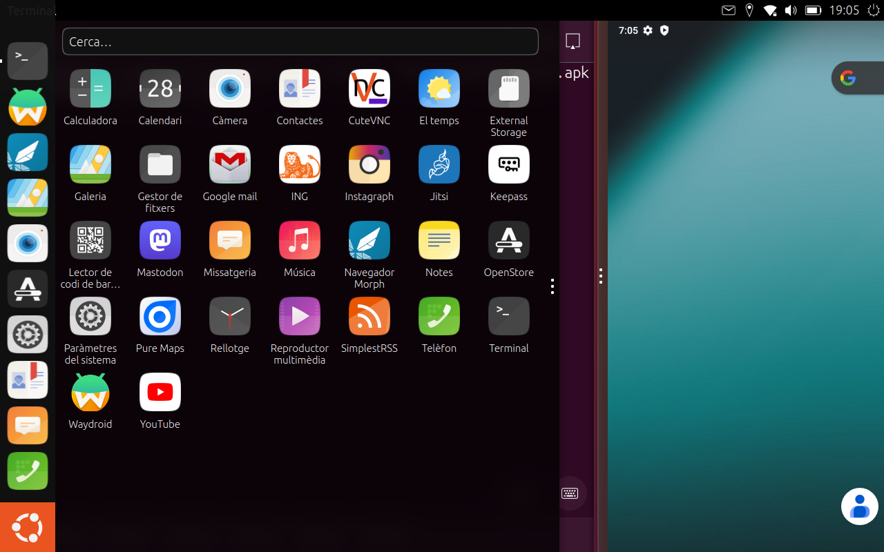Open the Notes app
This screenshot has height=552, width=884.
[439, 240]
